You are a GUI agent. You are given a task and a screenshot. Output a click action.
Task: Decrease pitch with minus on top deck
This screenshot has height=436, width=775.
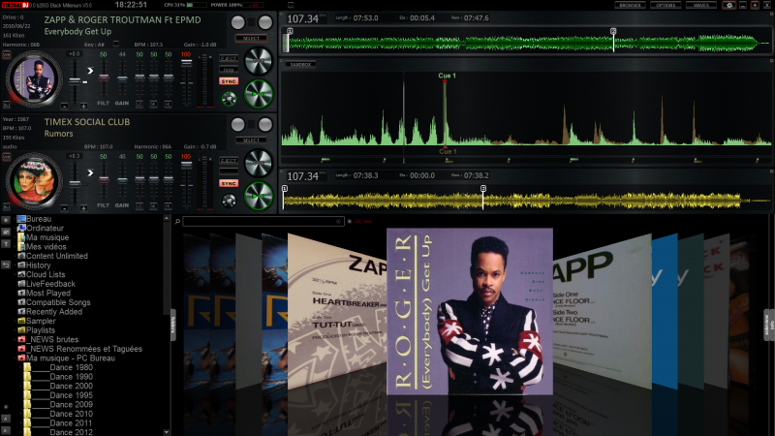click(x=64, y=107)
